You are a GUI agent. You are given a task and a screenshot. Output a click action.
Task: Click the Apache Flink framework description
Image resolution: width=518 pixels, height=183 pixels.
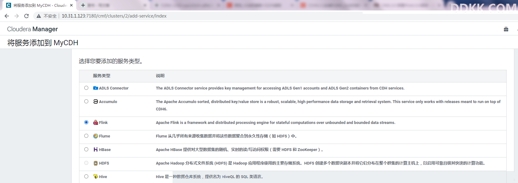[x=276, y=122]
